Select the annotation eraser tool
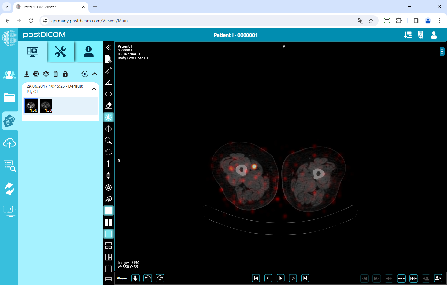 click(x=109, y=105)
